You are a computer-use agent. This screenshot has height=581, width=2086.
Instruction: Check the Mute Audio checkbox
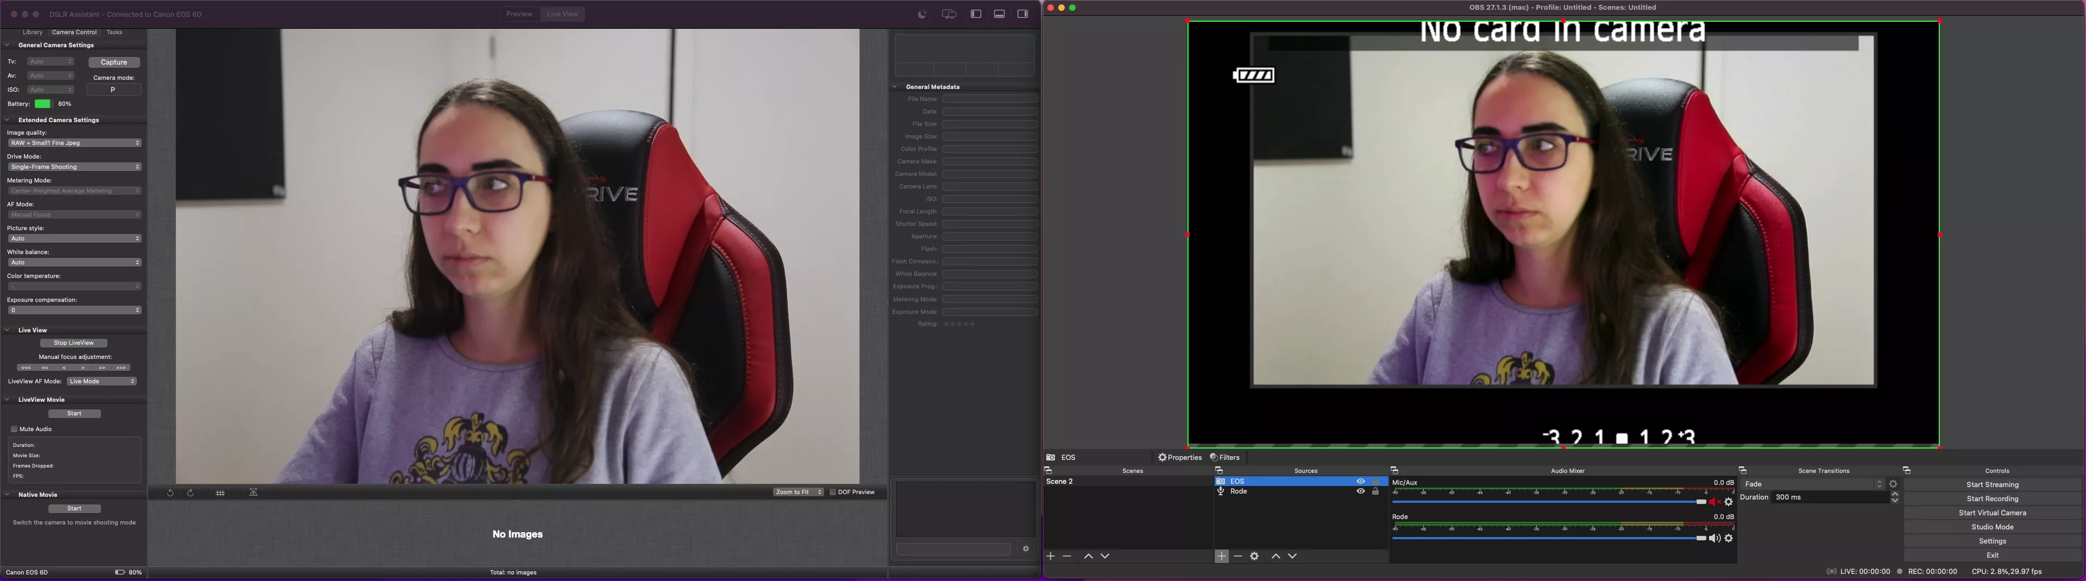click(x=14, y=429)
